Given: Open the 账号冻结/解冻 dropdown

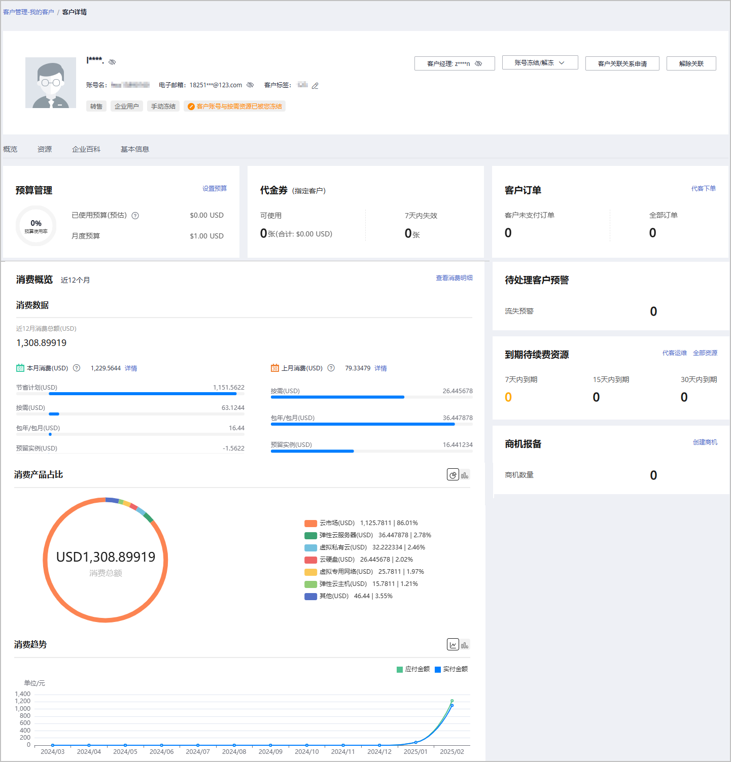Looking at the screenshot, I should (540, 63).
